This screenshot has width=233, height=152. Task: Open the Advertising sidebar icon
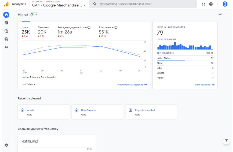(x=6, y=39)
